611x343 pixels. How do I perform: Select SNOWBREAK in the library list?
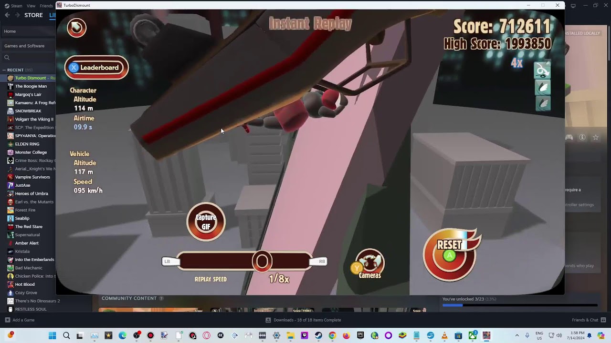(28, 111)
